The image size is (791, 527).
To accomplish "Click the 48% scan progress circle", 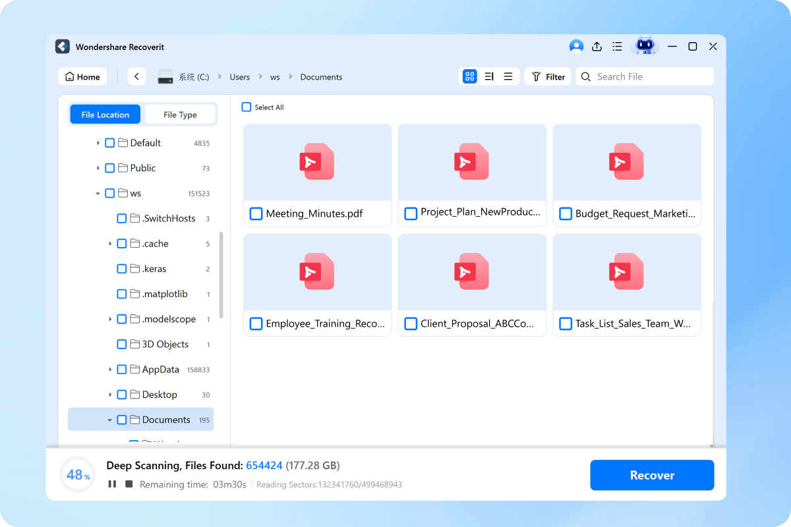I will [78, 474].
